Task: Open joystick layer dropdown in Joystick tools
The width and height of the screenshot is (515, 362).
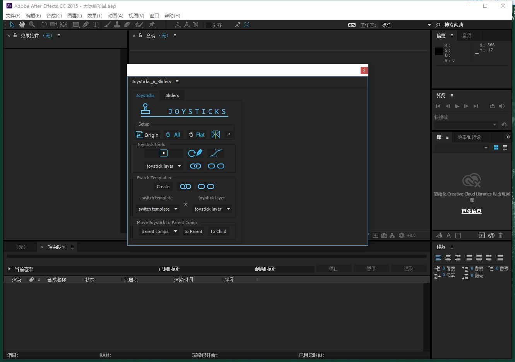Action: click(x=164, y=166)
